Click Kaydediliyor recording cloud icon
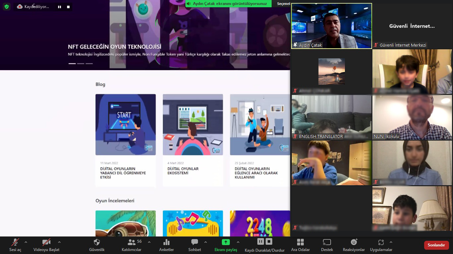 coord(20,7)
